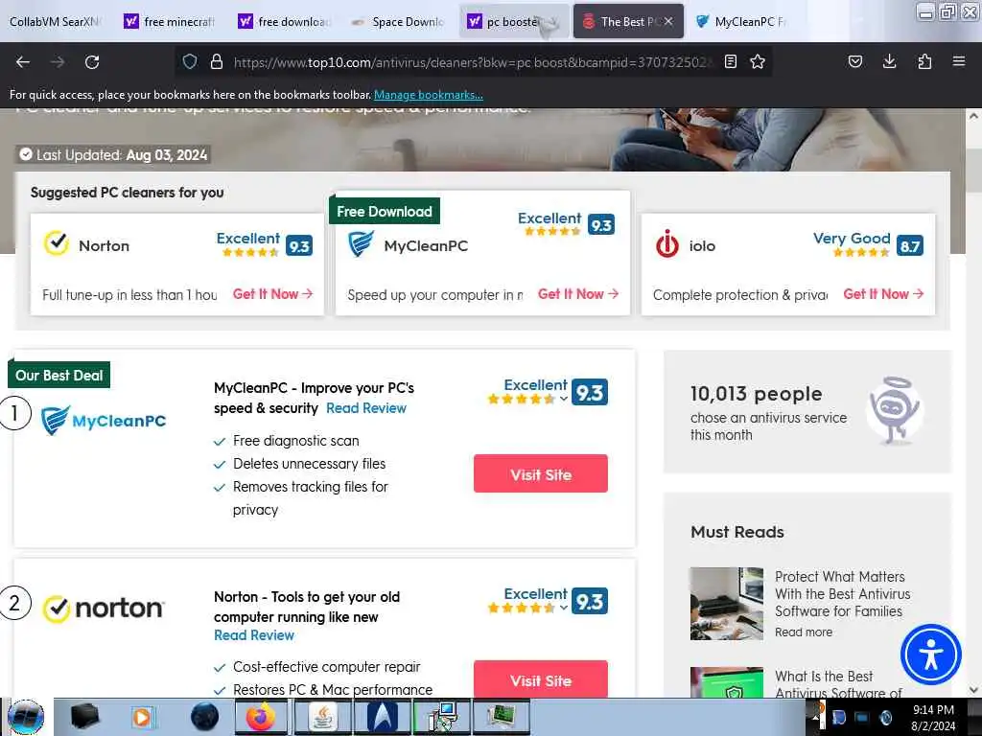Toggle reader view icon in address bar
This screenshot has width=982, height=736.
coord(730,61)
